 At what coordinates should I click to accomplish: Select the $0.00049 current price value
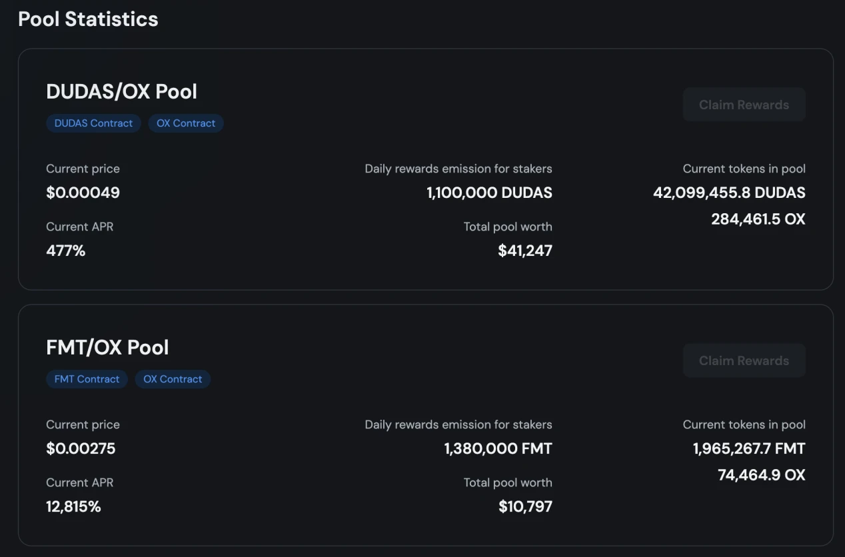coord(83,193)
